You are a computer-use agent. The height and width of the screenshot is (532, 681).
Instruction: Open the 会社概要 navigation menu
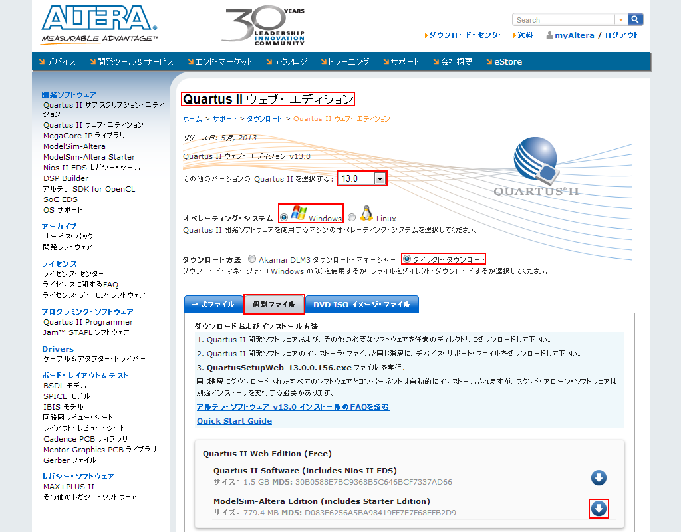[x=452, y=62]
